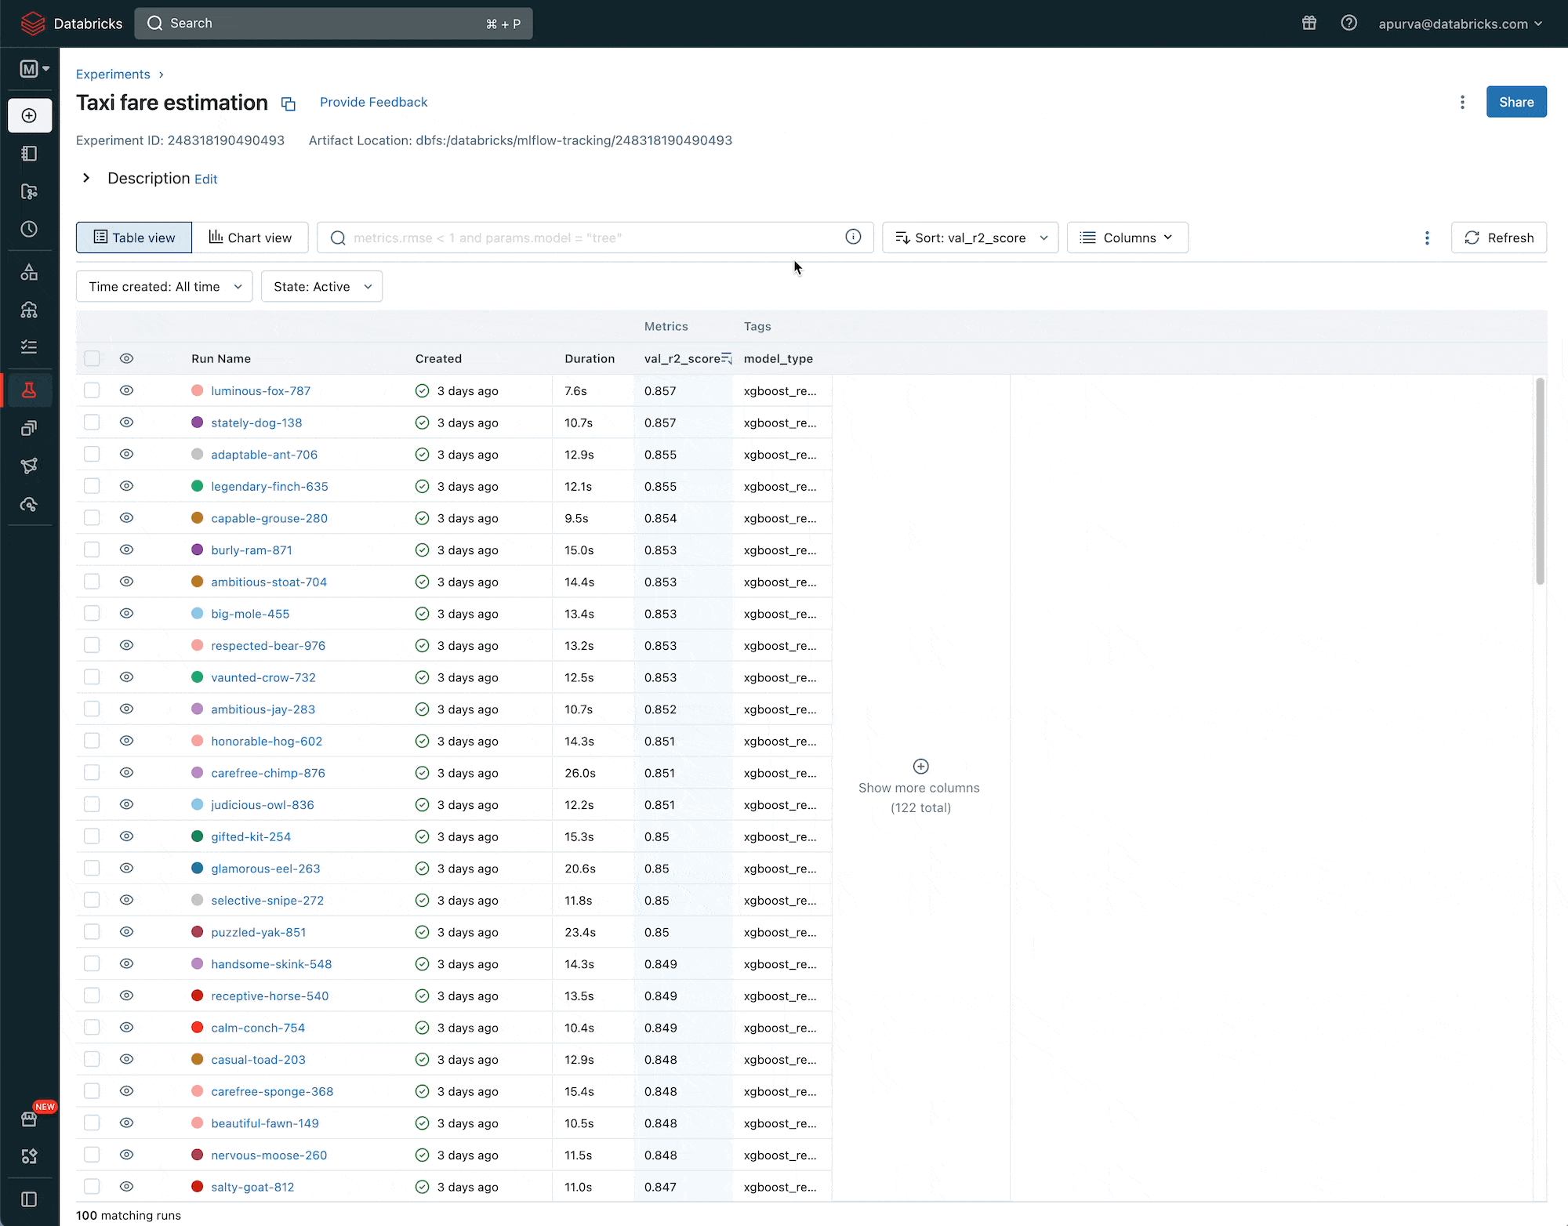Click the Refresh icon
The image size is (1568, 1226).
coord(1472,238)
